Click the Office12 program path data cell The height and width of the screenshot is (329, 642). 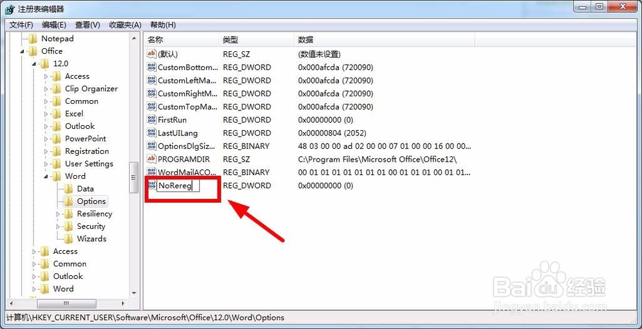(x=377, y=159)
